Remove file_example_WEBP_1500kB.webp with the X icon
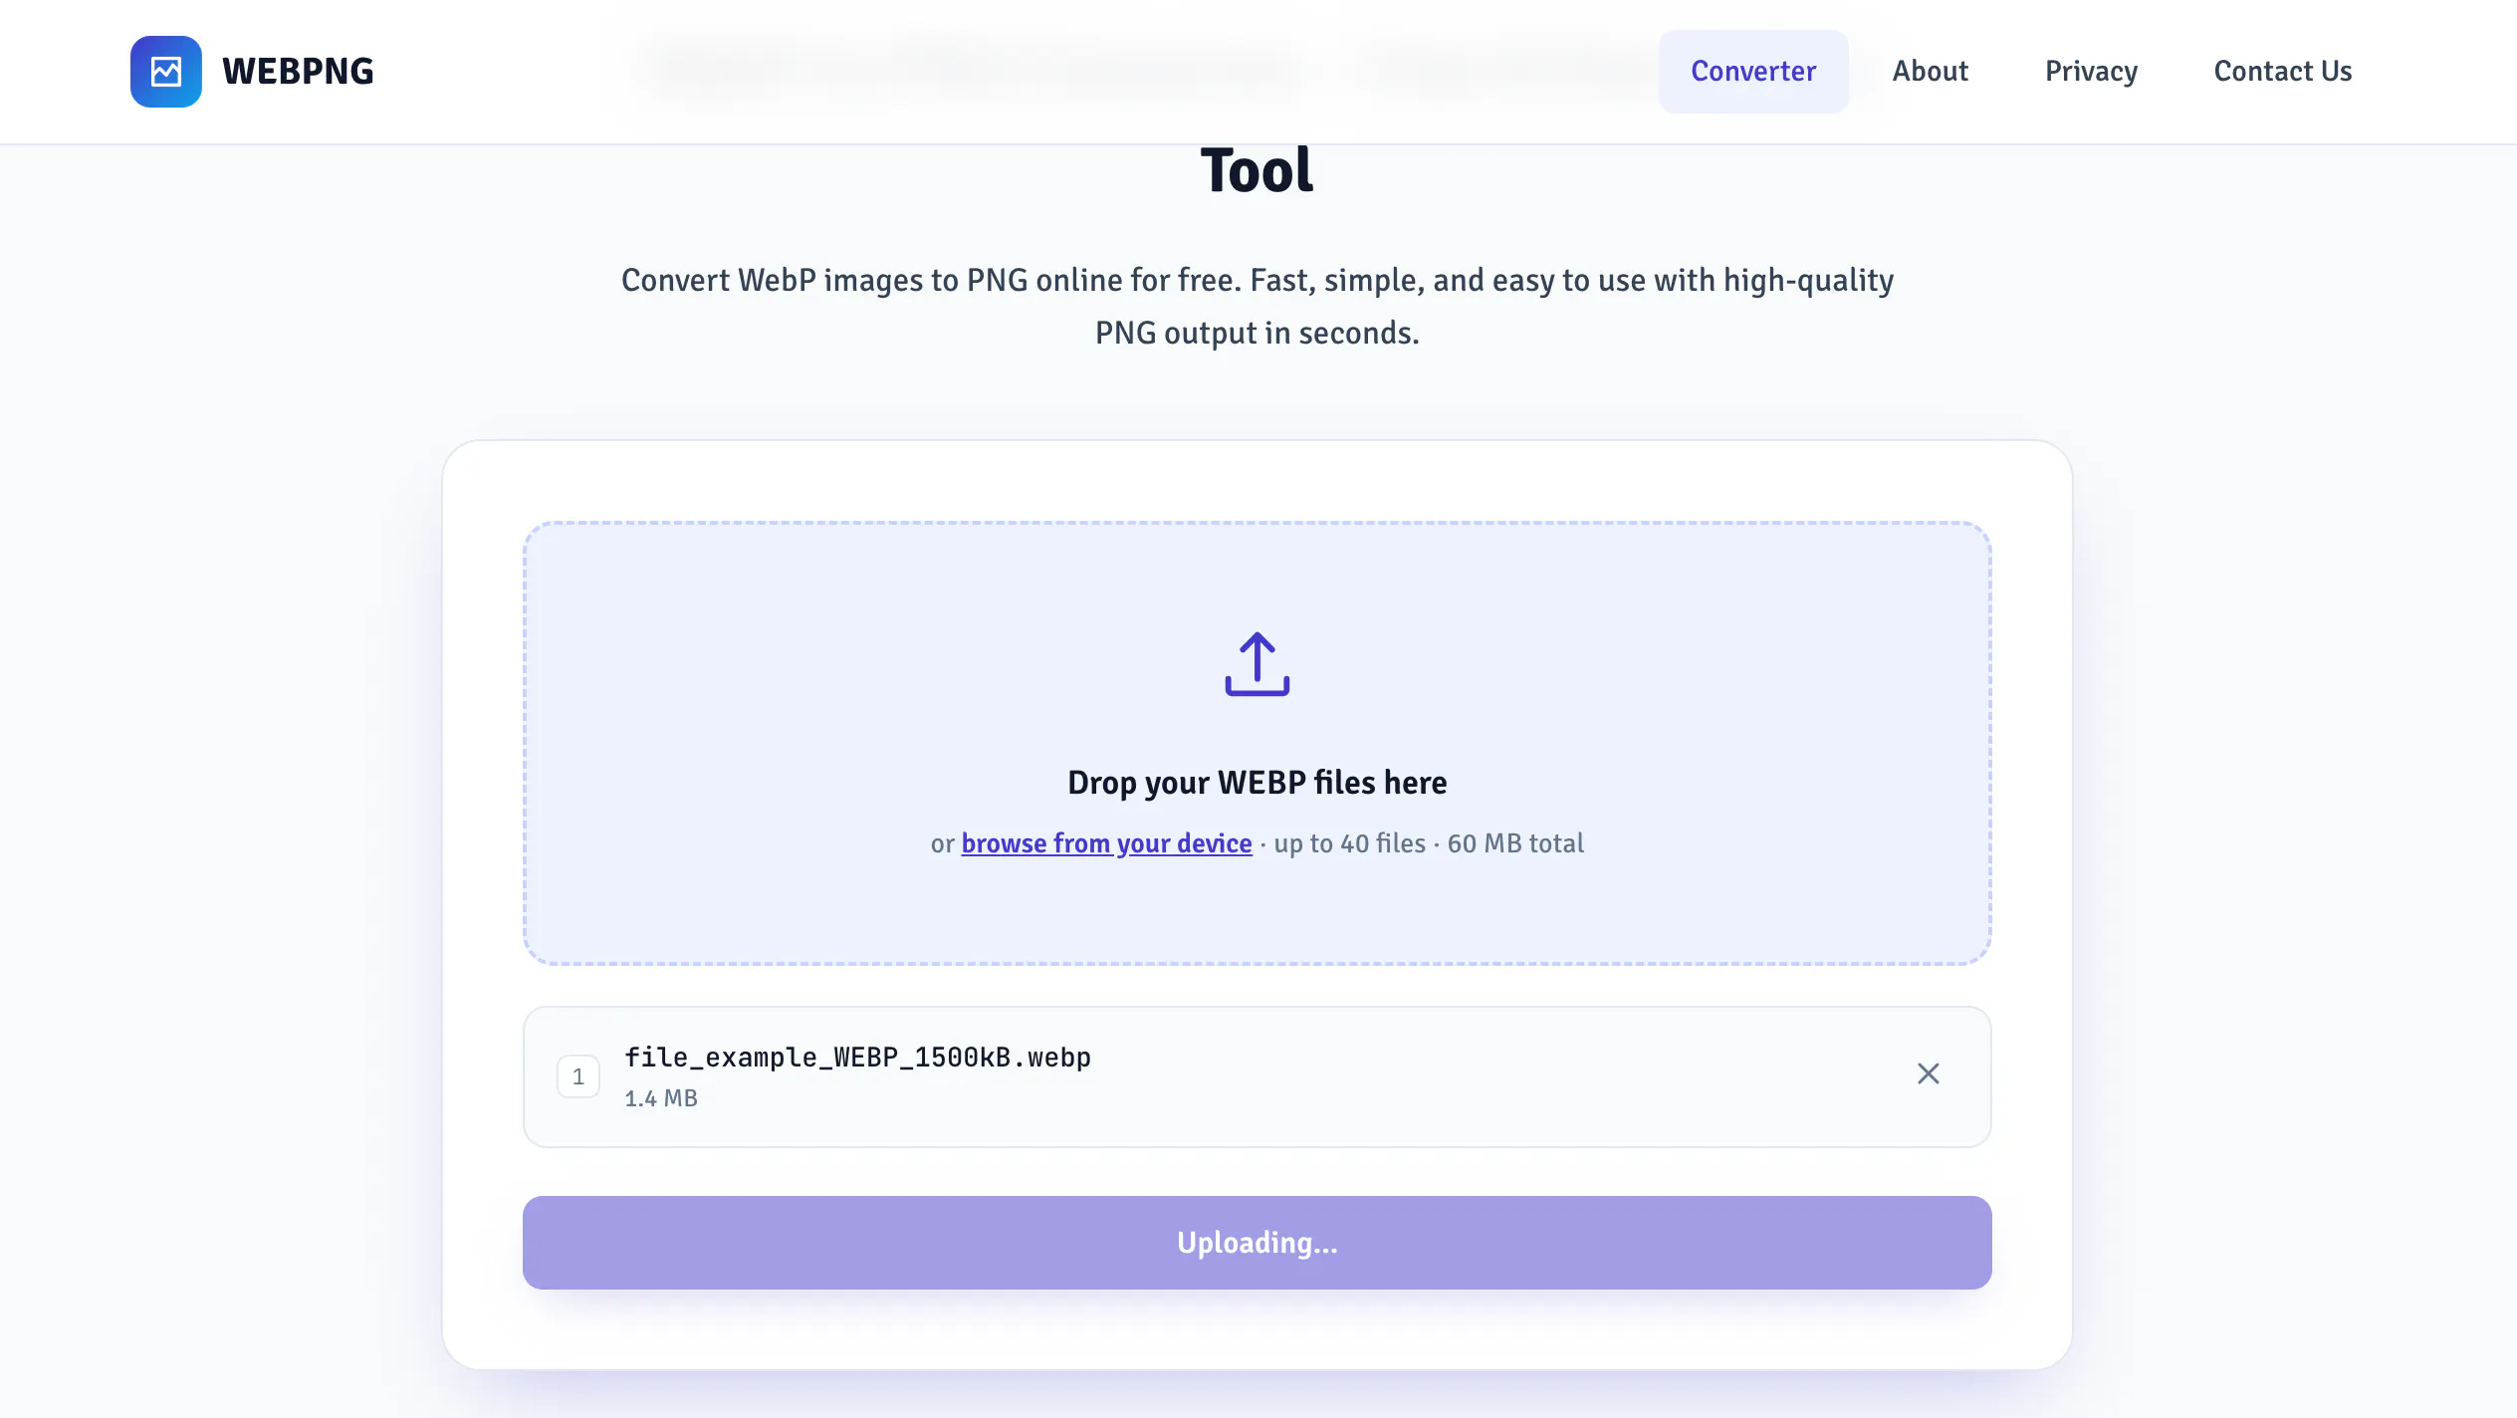Image resolution: width=2517 pixels, height=1418 pixels. pyautogui.click(x=1929, y=1073)
